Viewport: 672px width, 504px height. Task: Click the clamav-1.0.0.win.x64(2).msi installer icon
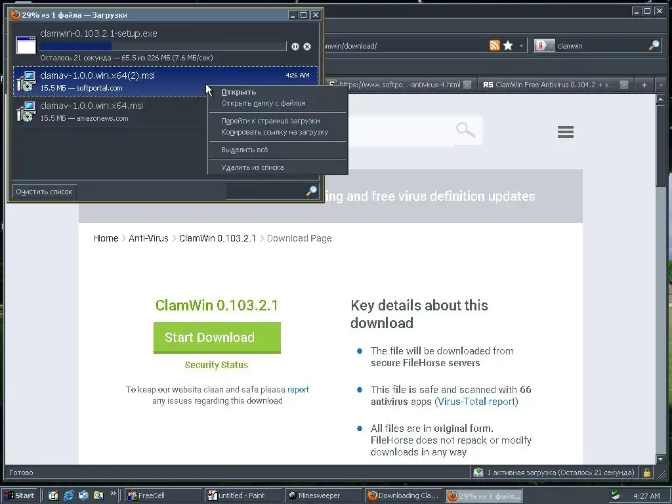point(26,81)
